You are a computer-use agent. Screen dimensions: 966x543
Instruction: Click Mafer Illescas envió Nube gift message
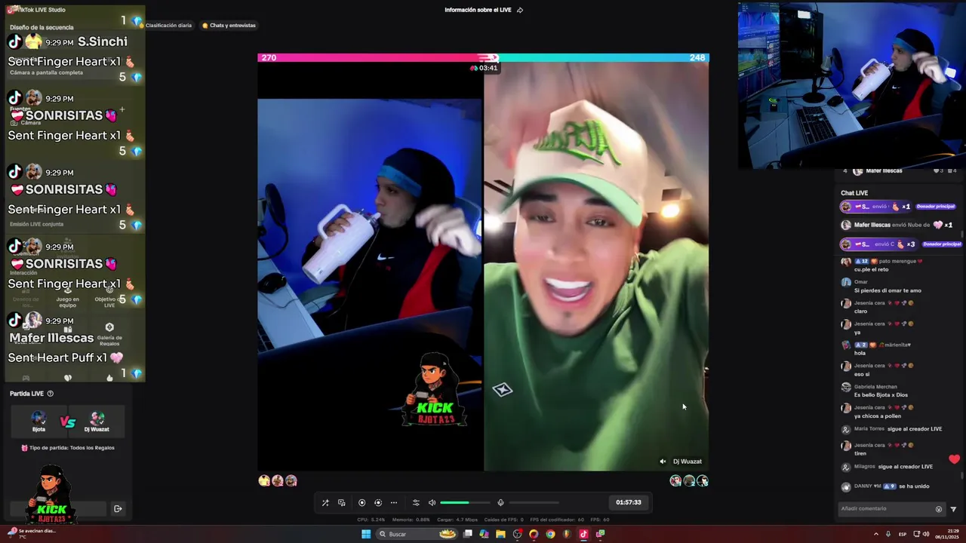[897, 225]
